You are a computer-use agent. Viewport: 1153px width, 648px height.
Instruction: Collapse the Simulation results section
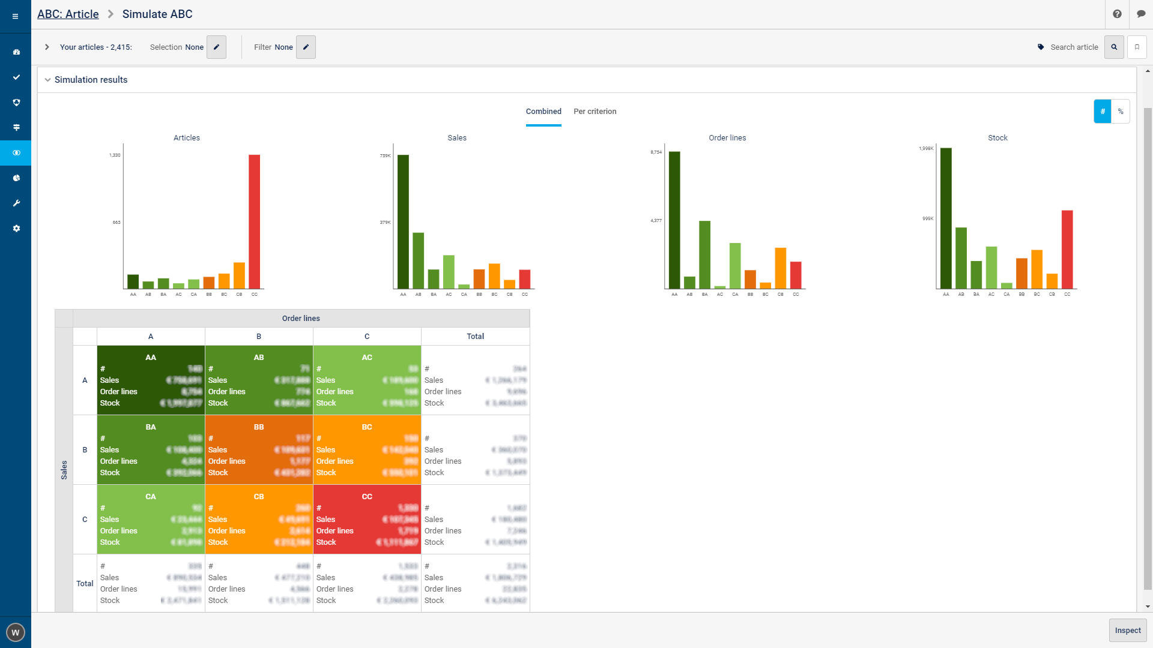47,80
